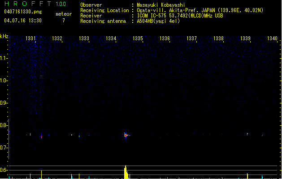This screenshot has width=282, height=179.
Task: Click the 1340 time axis label
Action: (x=272, y=38)
